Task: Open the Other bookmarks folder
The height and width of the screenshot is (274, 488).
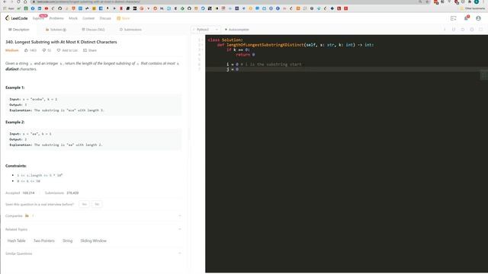Action: [473, 8]
